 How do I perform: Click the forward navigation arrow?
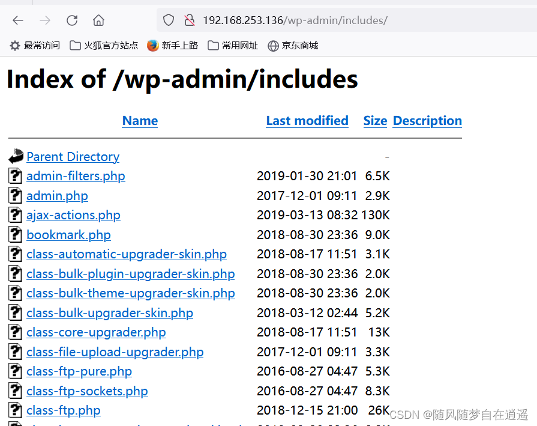45,20
